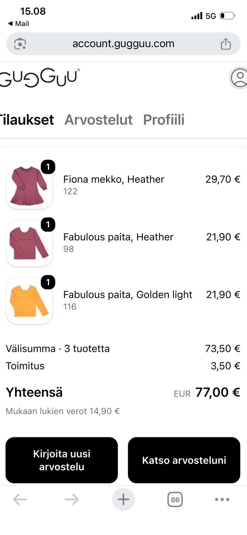Viewport: 247px width, 535px height.
Task: Click the Gugguu logo
Action: pos(39,78)
